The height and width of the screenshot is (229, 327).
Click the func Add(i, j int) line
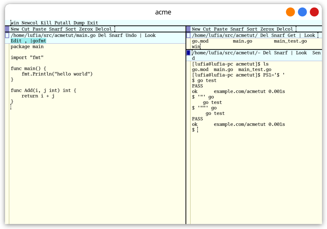pyautogui.click(x=44, y=90)
